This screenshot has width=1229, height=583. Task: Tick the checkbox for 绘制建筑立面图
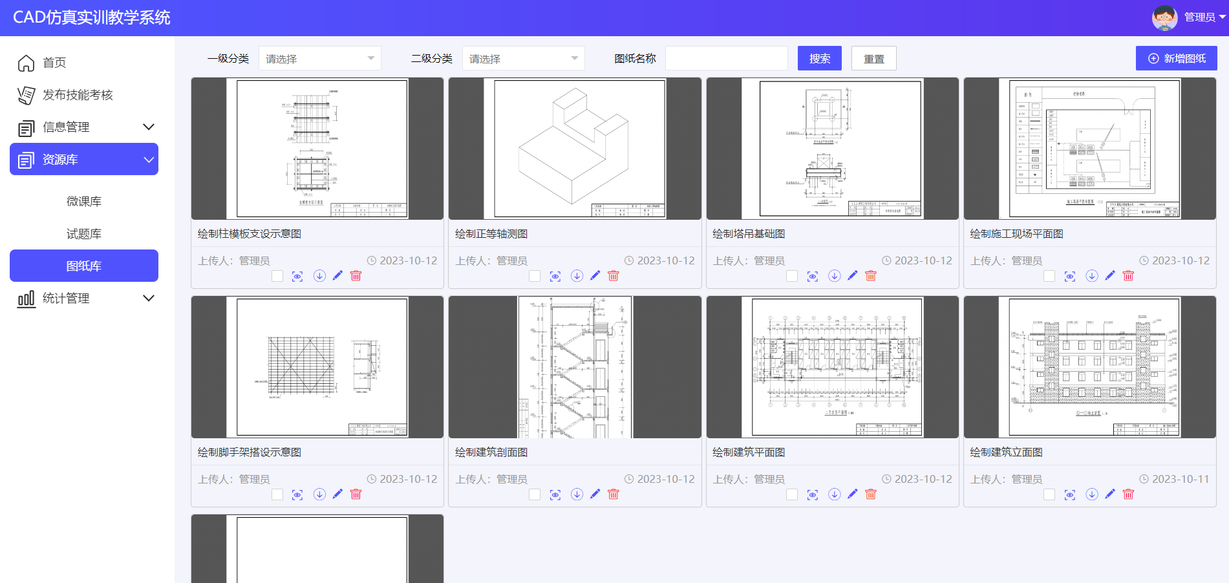pyautogui.click(x=1049, y=494)
